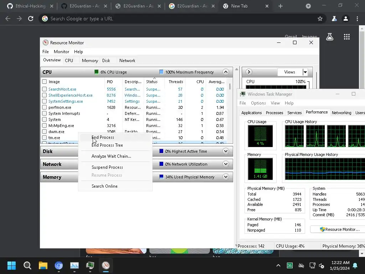
Task: Check the System Interrupts checkbox
Action: point(44,113)
